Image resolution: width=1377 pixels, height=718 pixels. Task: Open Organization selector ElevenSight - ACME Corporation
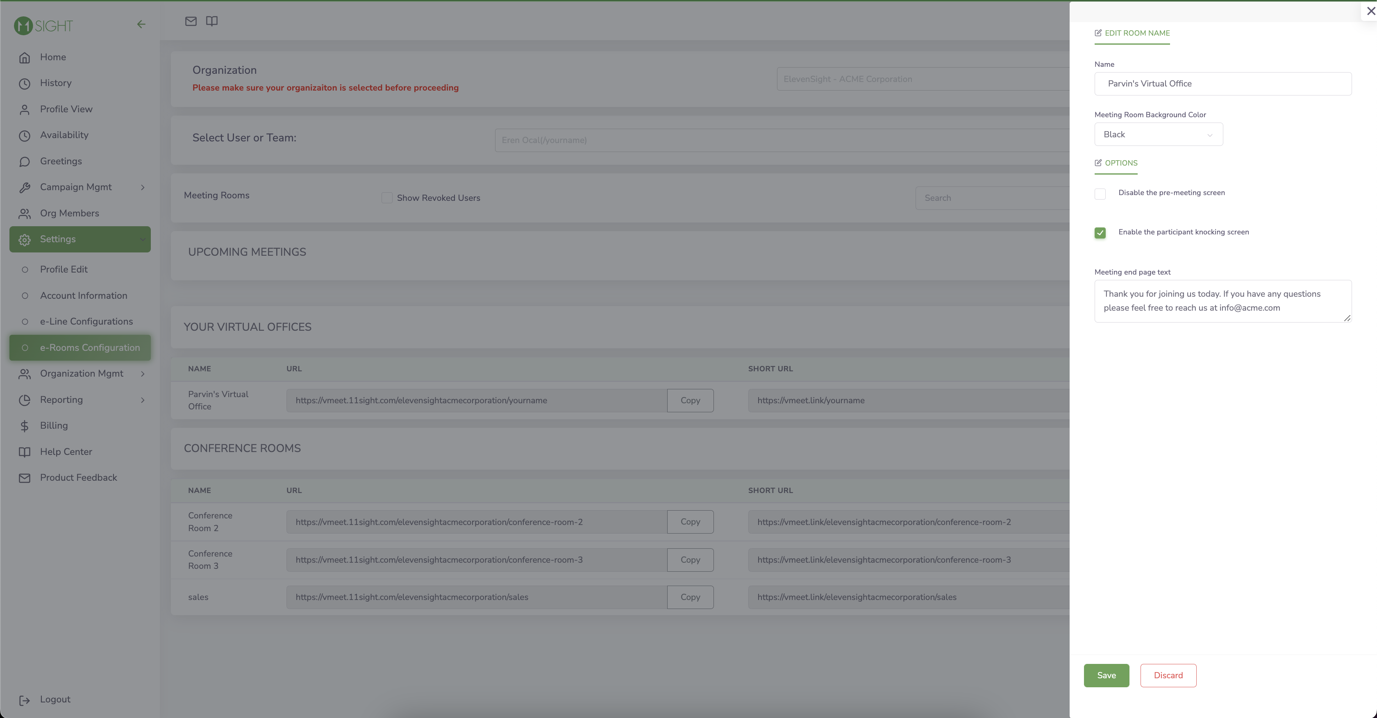pyautogui.click(x=923, y=79)
